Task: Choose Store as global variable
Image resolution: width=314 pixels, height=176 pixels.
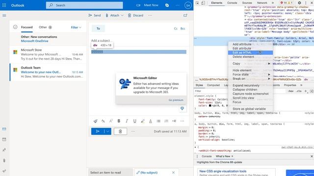Action: tap(250, 109)
